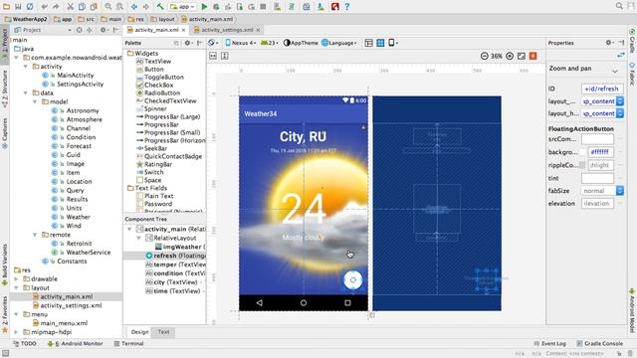Screen dimensions: 637x358
Task: Open the app run configuration dropdown
Action: click(182, 7)
